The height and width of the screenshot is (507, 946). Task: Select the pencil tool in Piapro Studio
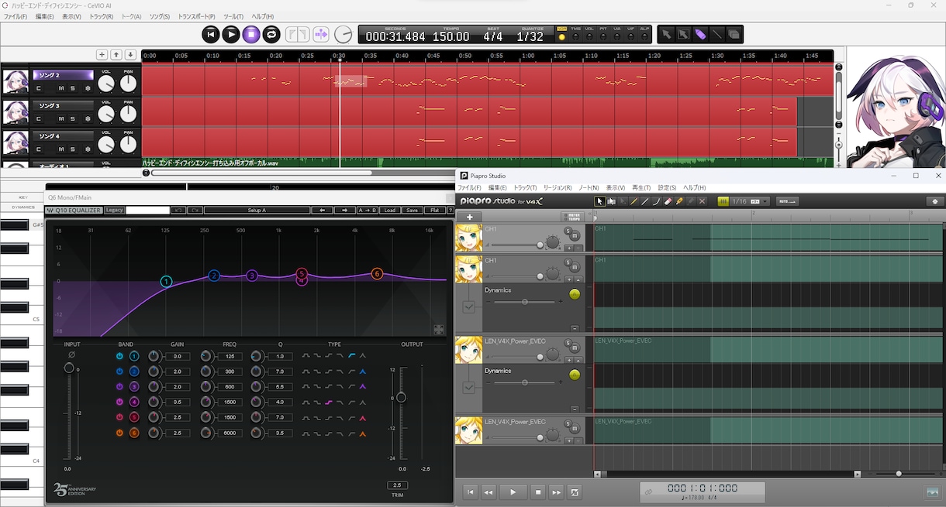tap(634, 201)
